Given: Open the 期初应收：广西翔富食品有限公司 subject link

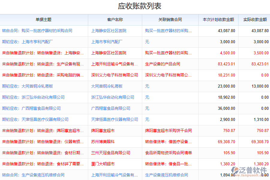Looking at the screenshot, I should click(31, 108).
